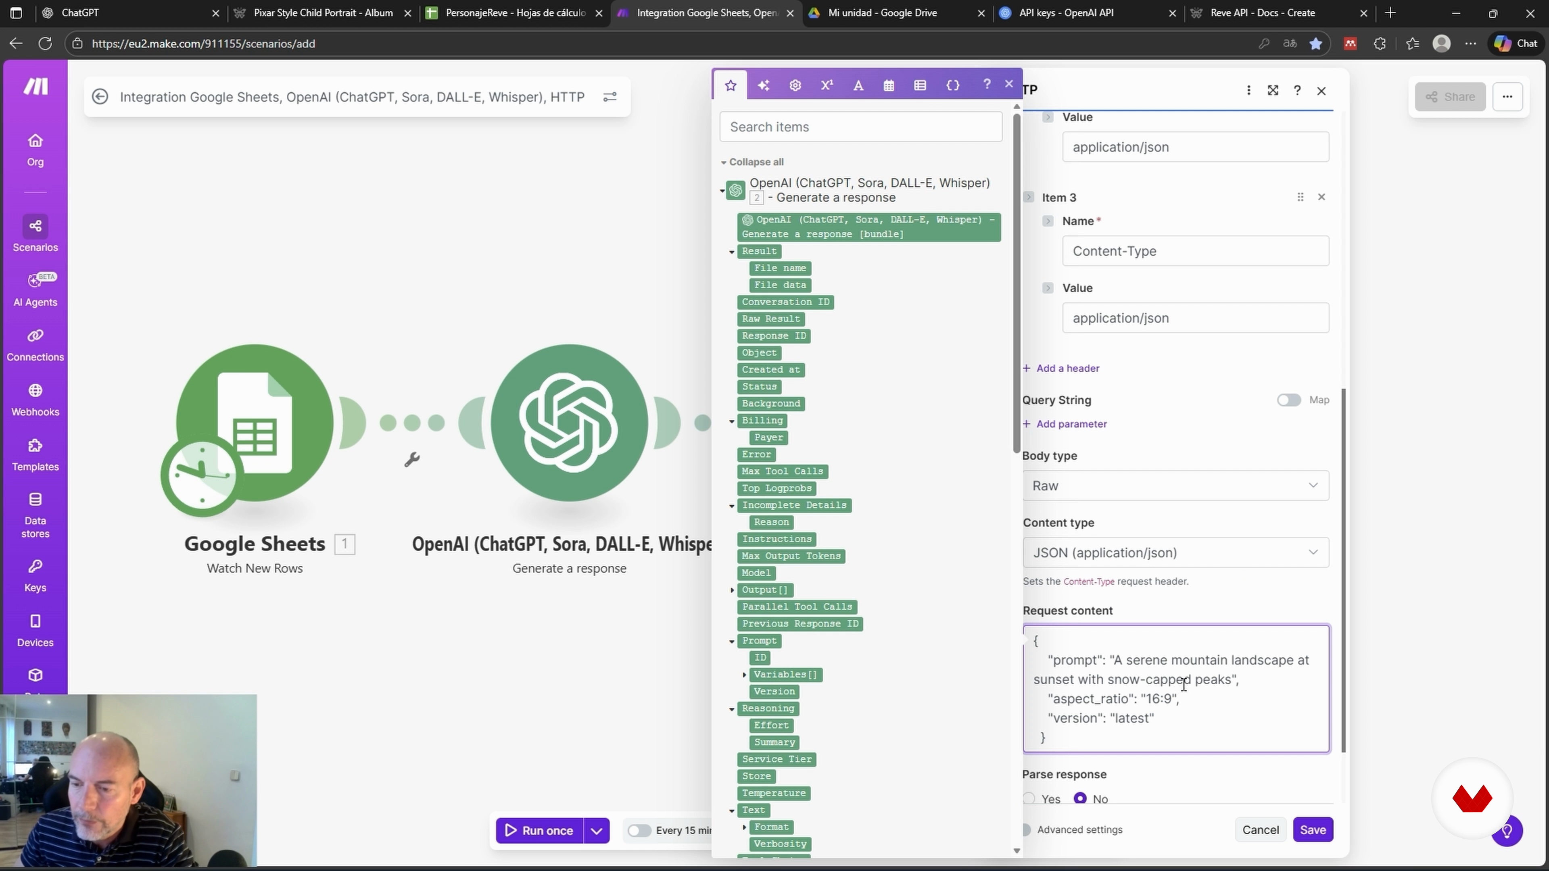This screenshot has width=1549, height=871.
Task: Click the Add a header link
Action: click(1061, 368)
